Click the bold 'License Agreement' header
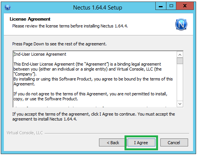 click(30, 19)
